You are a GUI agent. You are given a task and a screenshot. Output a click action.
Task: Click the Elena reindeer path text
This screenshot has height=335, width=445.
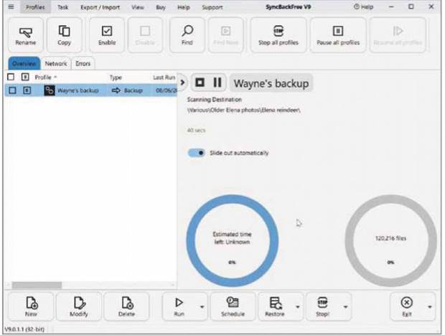[x=244, y=110]
